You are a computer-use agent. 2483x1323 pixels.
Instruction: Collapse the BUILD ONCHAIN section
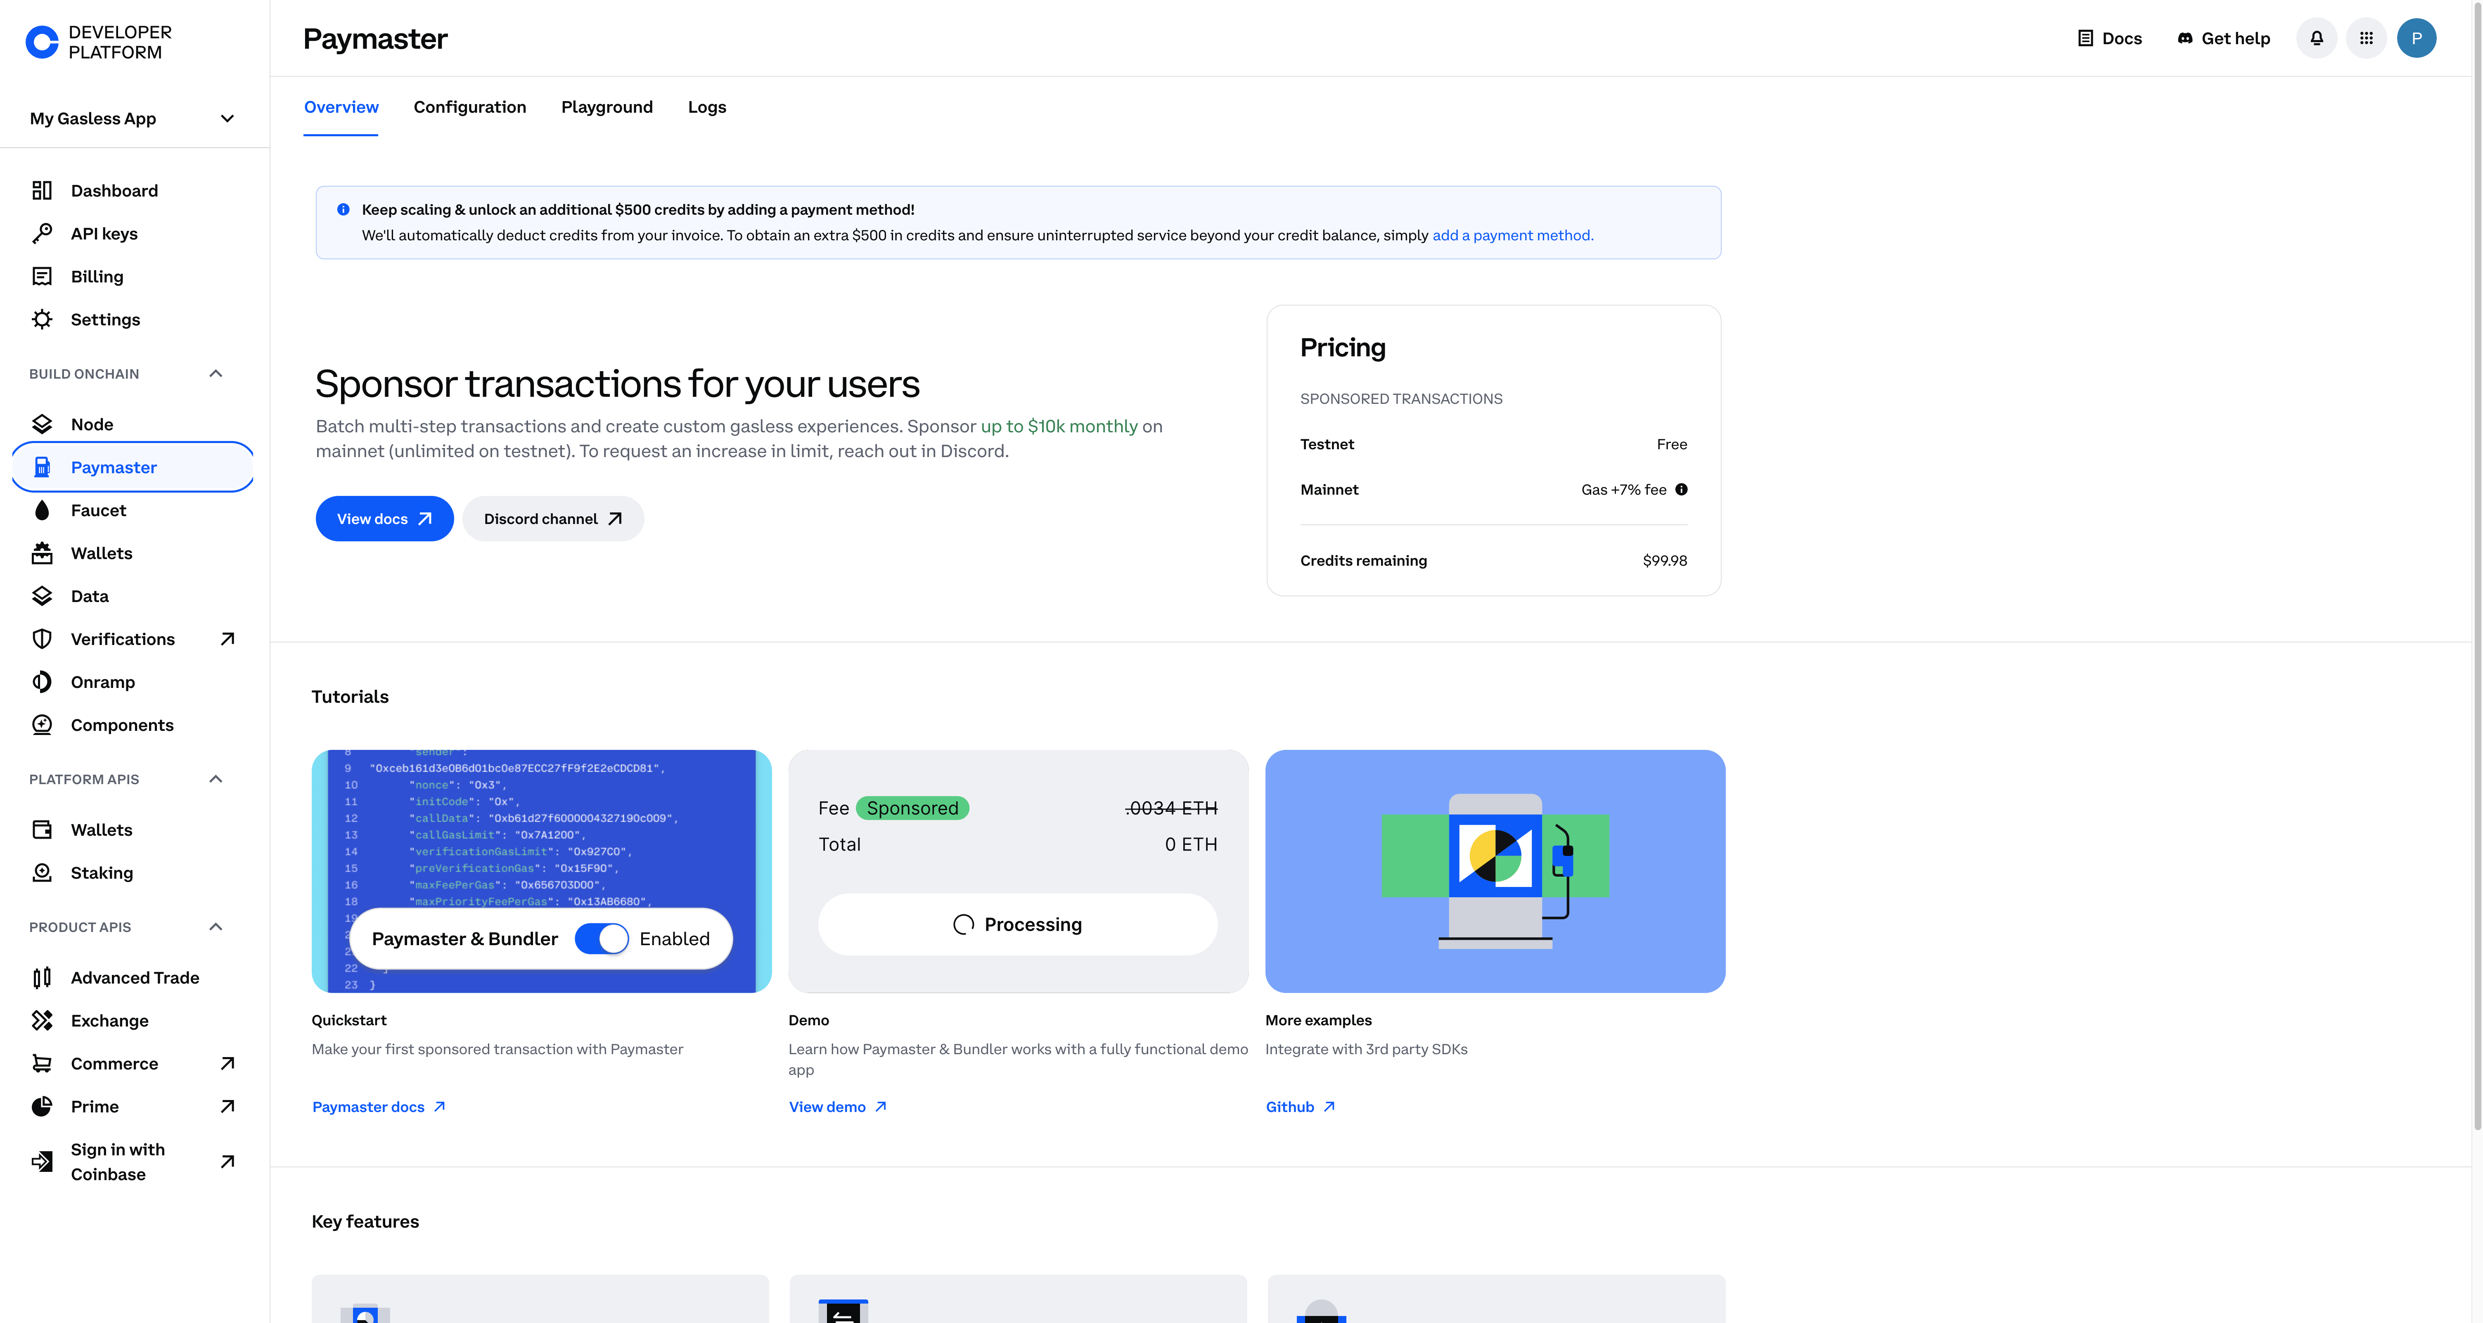(215, 373)
